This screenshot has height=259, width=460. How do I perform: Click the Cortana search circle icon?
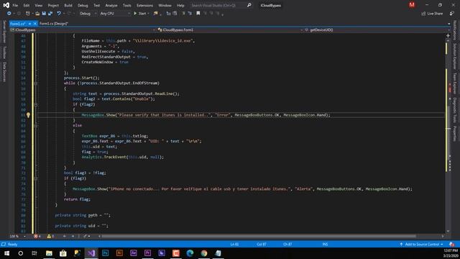pos(21,253)
